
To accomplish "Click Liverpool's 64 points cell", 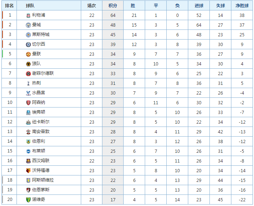I will pos(113,15).
